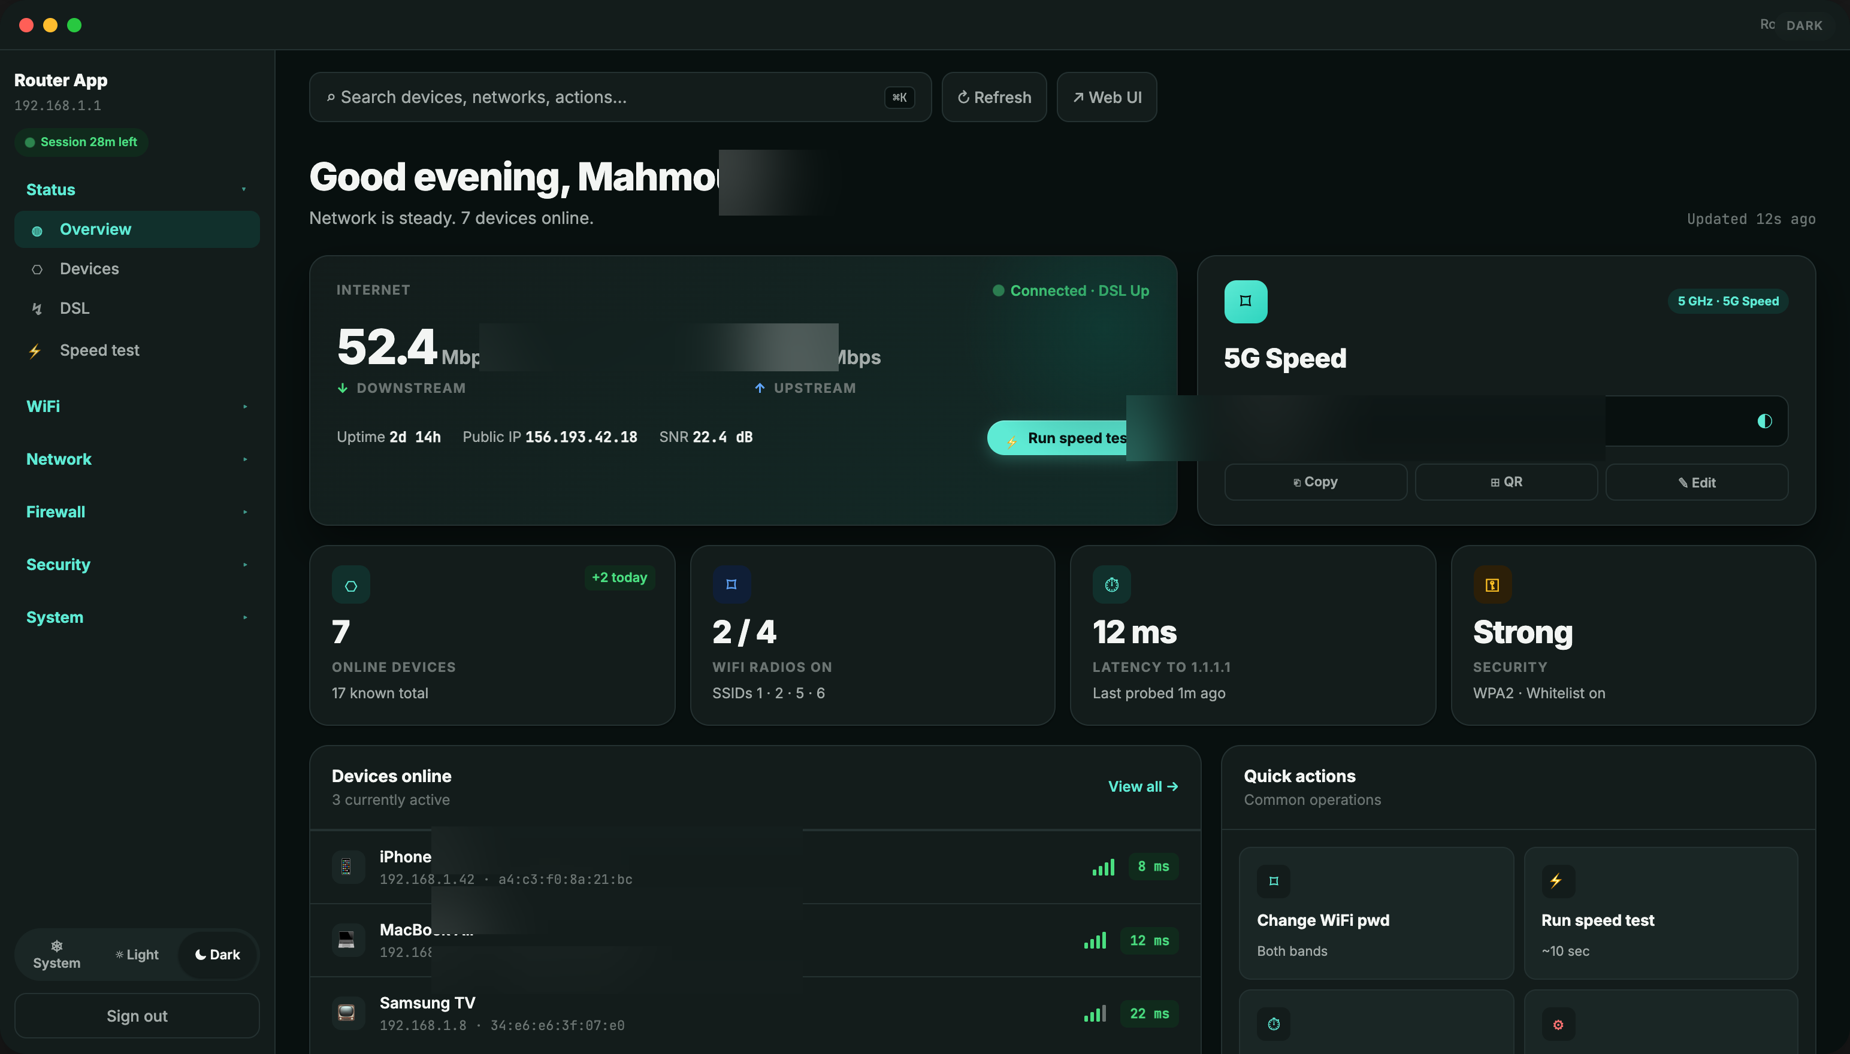Select the Dark theme option
The width and height of the screenshot is (1850, 1054).
pos(217,955)
